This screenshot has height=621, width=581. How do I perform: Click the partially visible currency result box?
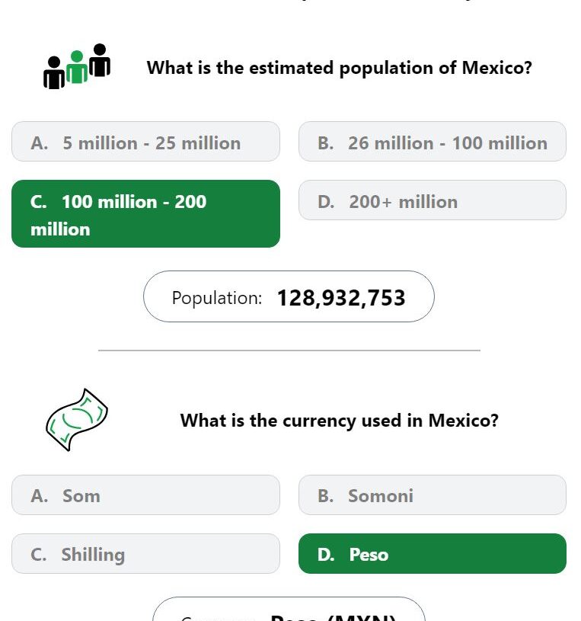tap(289, 609)
